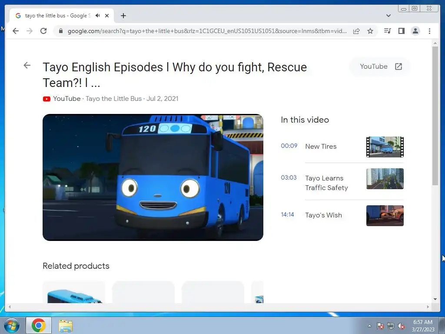Open the Windows Start button
445x334 pixels.
coord(11,325)
